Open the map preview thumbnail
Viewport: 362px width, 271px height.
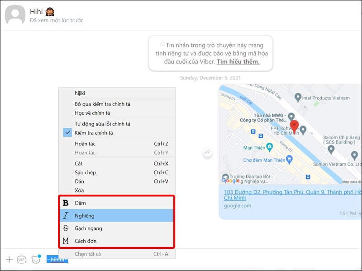coord(290,134)
